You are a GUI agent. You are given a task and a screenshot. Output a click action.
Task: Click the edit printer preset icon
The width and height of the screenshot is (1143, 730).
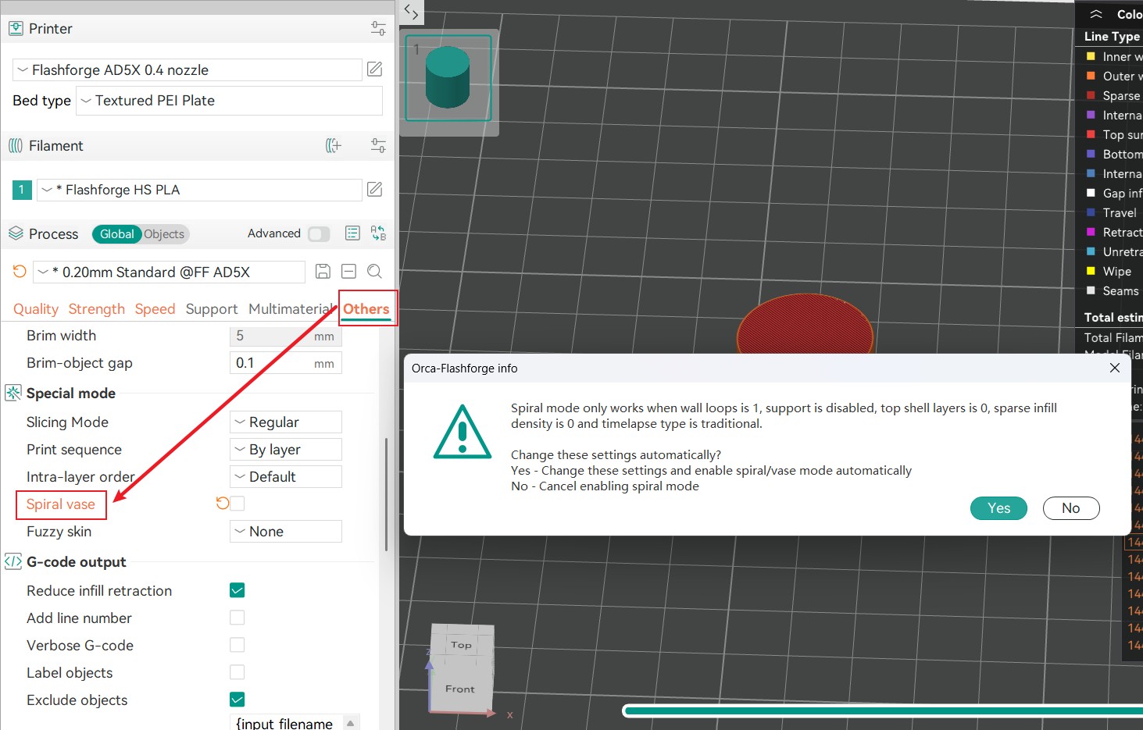tap(375, 69)
